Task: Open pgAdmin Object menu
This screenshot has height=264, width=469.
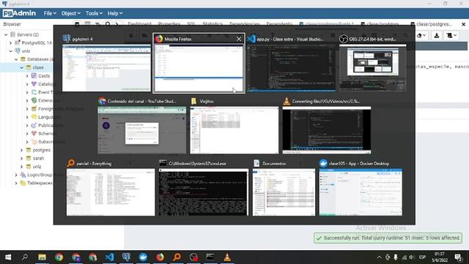Action: (x=70, y=13)
